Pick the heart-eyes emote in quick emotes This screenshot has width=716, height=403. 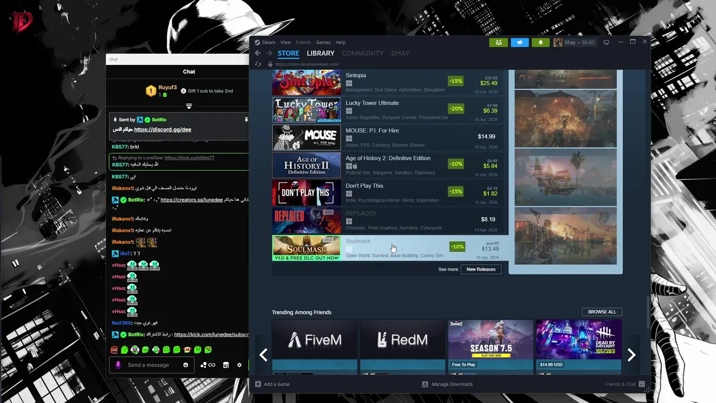[x=208, y=350]
